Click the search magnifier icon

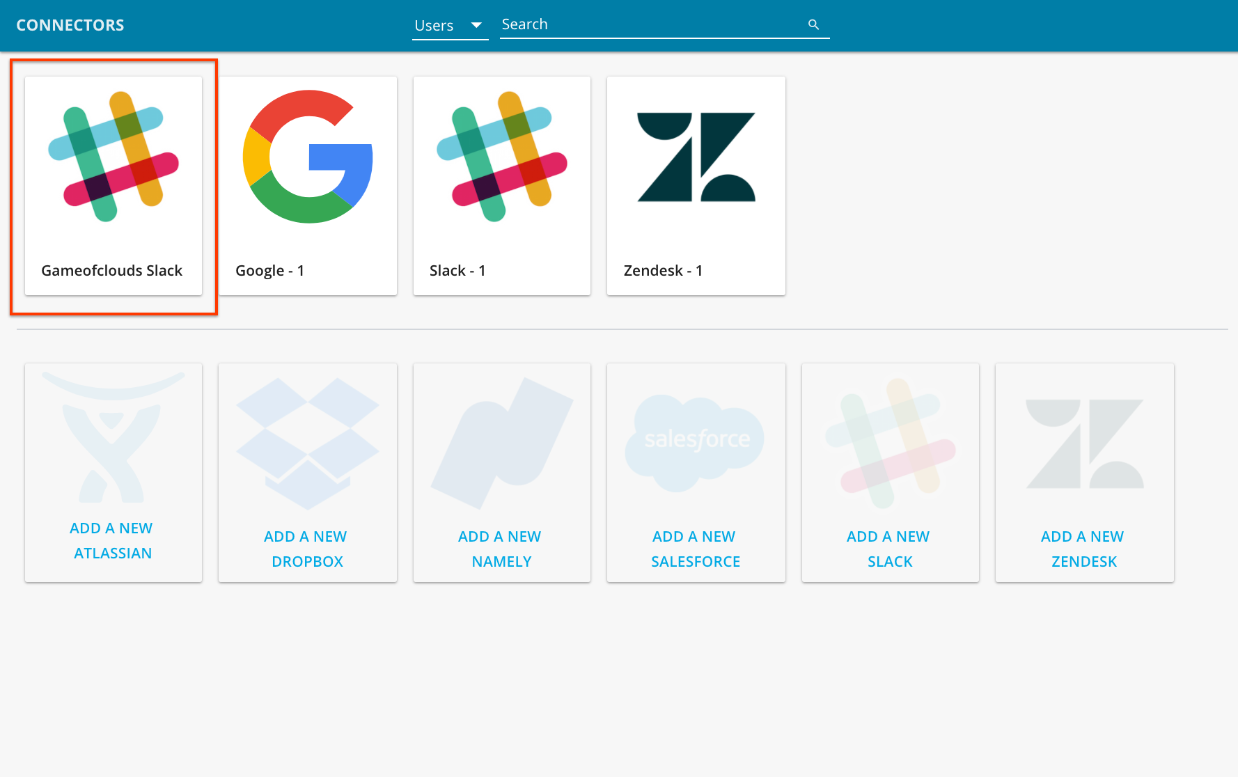pos(813,24)
